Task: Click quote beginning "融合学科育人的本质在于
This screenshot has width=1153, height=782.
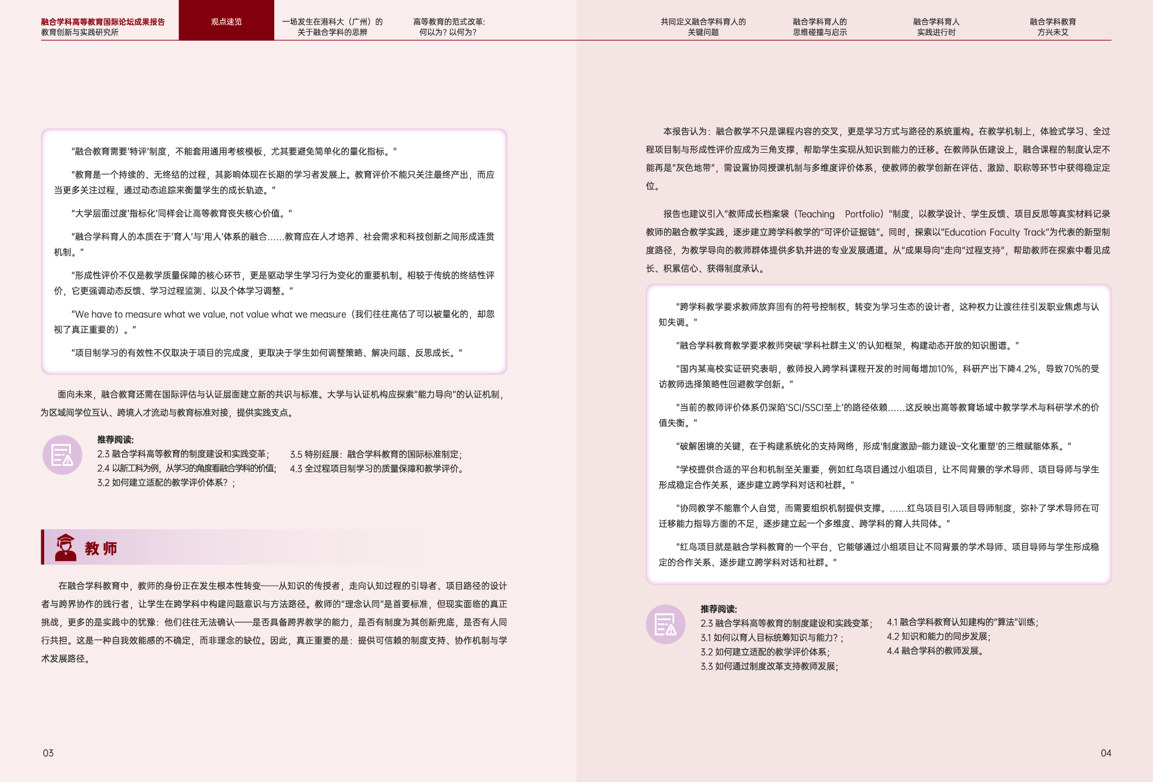Action: [274, 244]
